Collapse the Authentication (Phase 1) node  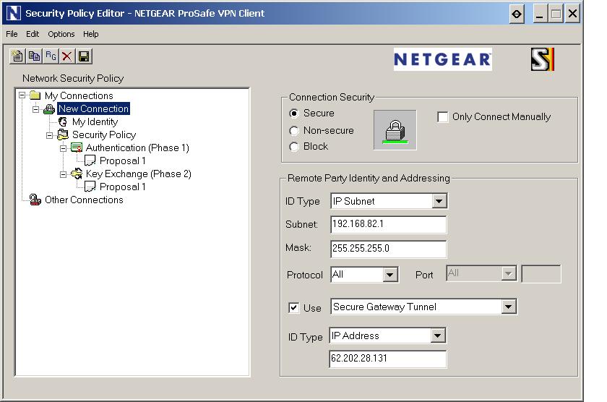coord(64,148)
